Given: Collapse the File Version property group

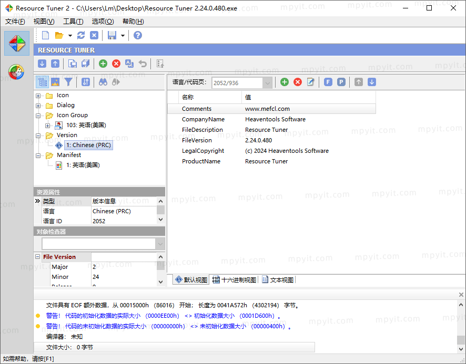Looking at the screenshot, I should pos(38,256).
